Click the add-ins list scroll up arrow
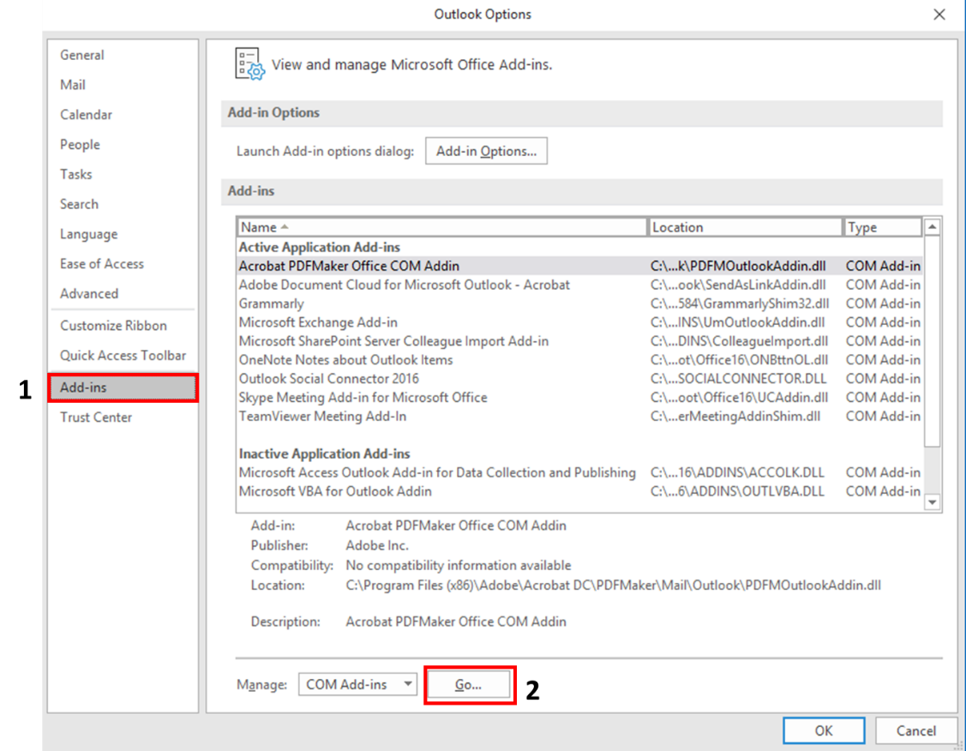Viewport: 966px width, 751px height. click(932, 227)
